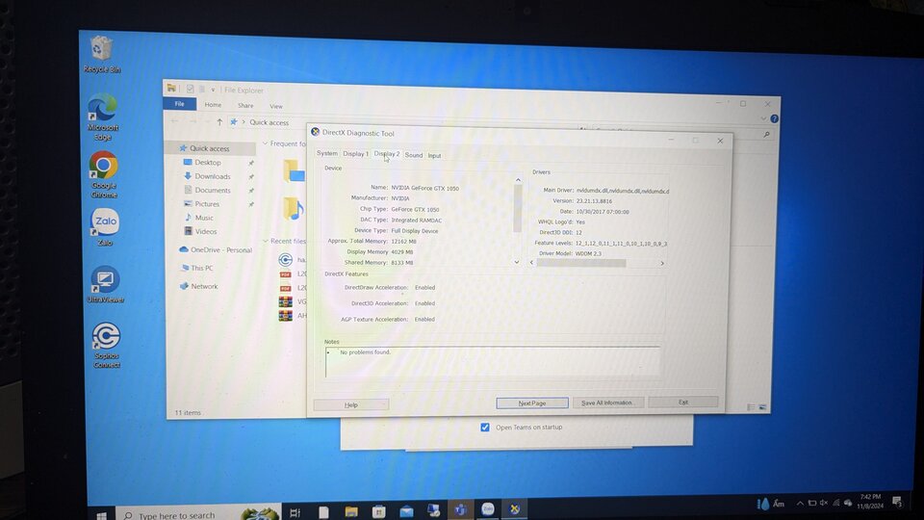Click Save All Information button

pos(607,403)
